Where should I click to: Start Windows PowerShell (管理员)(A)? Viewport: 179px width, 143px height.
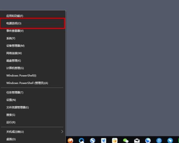tap(27, 83)
